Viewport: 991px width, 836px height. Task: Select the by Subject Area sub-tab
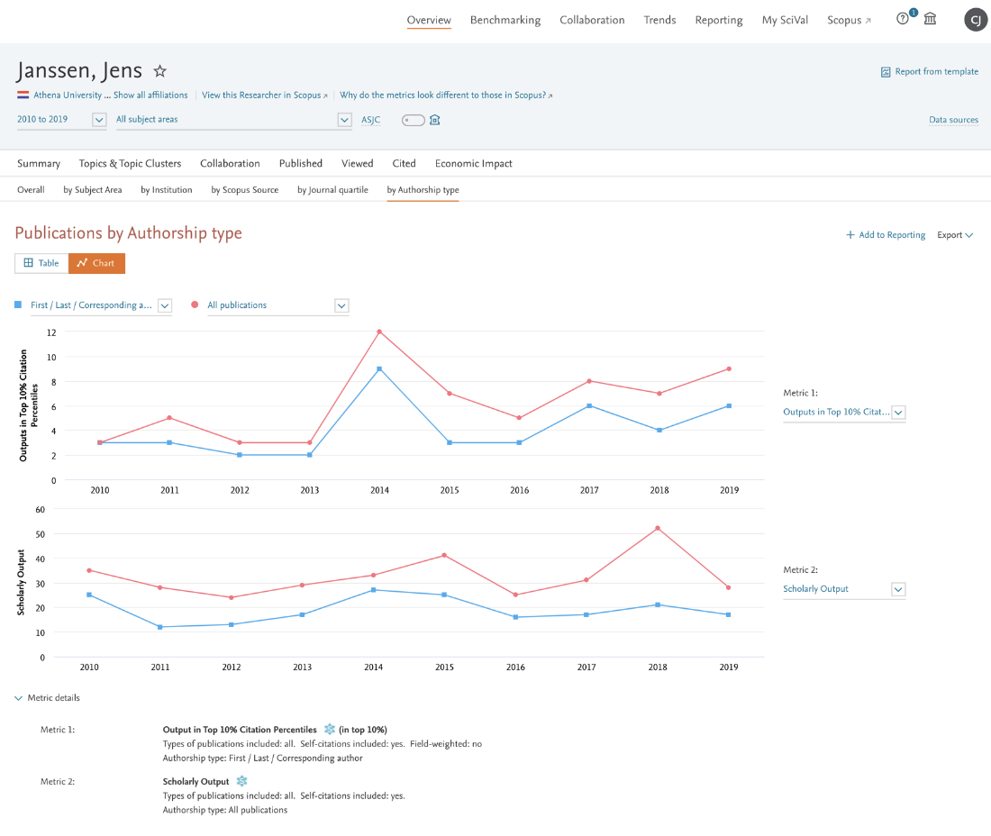coord(92,189)
